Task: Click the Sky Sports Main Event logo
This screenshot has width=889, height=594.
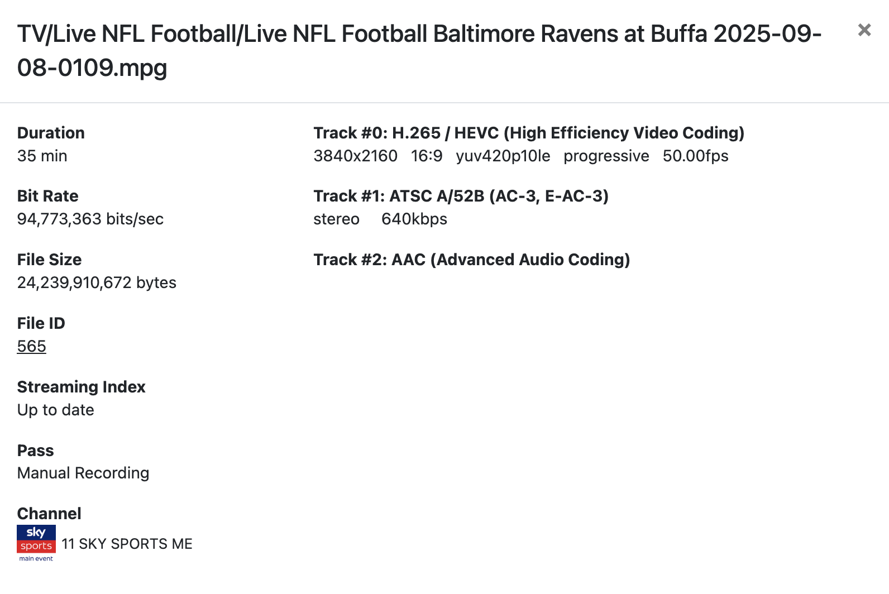Action: 36,543
